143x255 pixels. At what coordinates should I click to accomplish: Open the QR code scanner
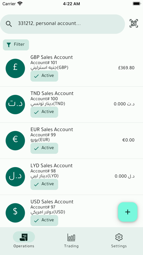coord(134,23)
